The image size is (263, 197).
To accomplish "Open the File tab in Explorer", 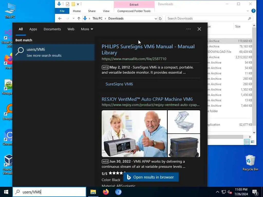I will coord(62,11).
